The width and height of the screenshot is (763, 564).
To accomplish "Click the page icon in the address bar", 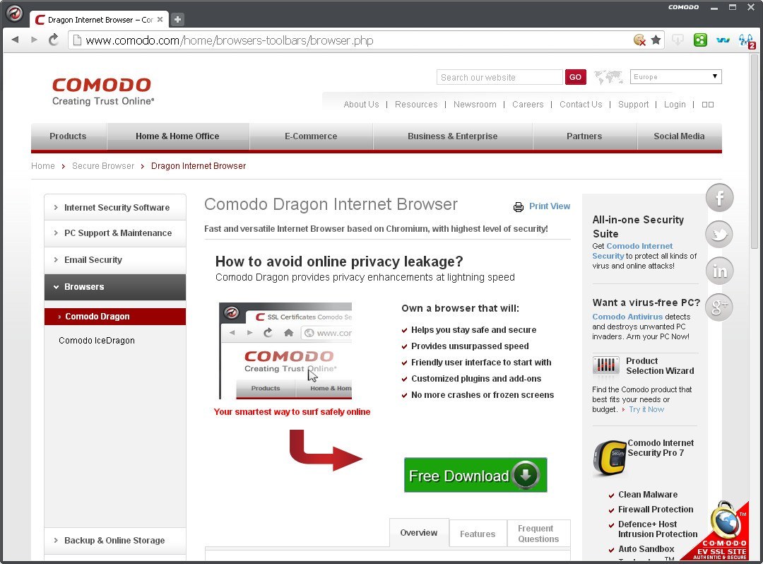I will pos(77,40).
